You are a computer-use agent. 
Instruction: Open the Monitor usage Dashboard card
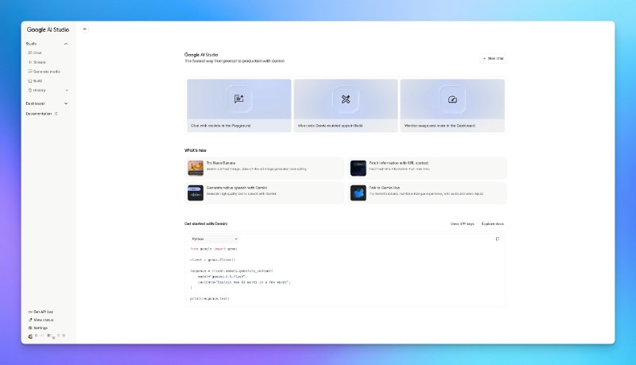[x=452, y=106]
